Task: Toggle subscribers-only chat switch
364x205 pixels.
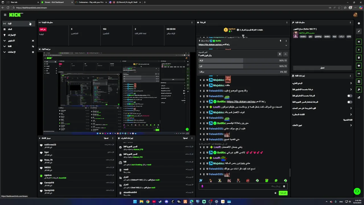Action: pos(349,96)
